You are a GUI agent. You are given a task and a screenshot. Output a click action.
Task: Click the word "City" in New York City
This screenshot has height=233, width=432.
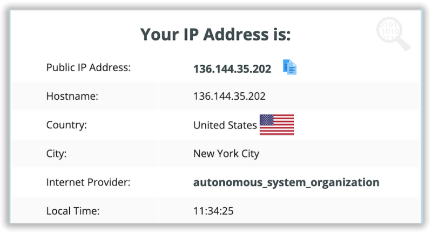point(250,154)
